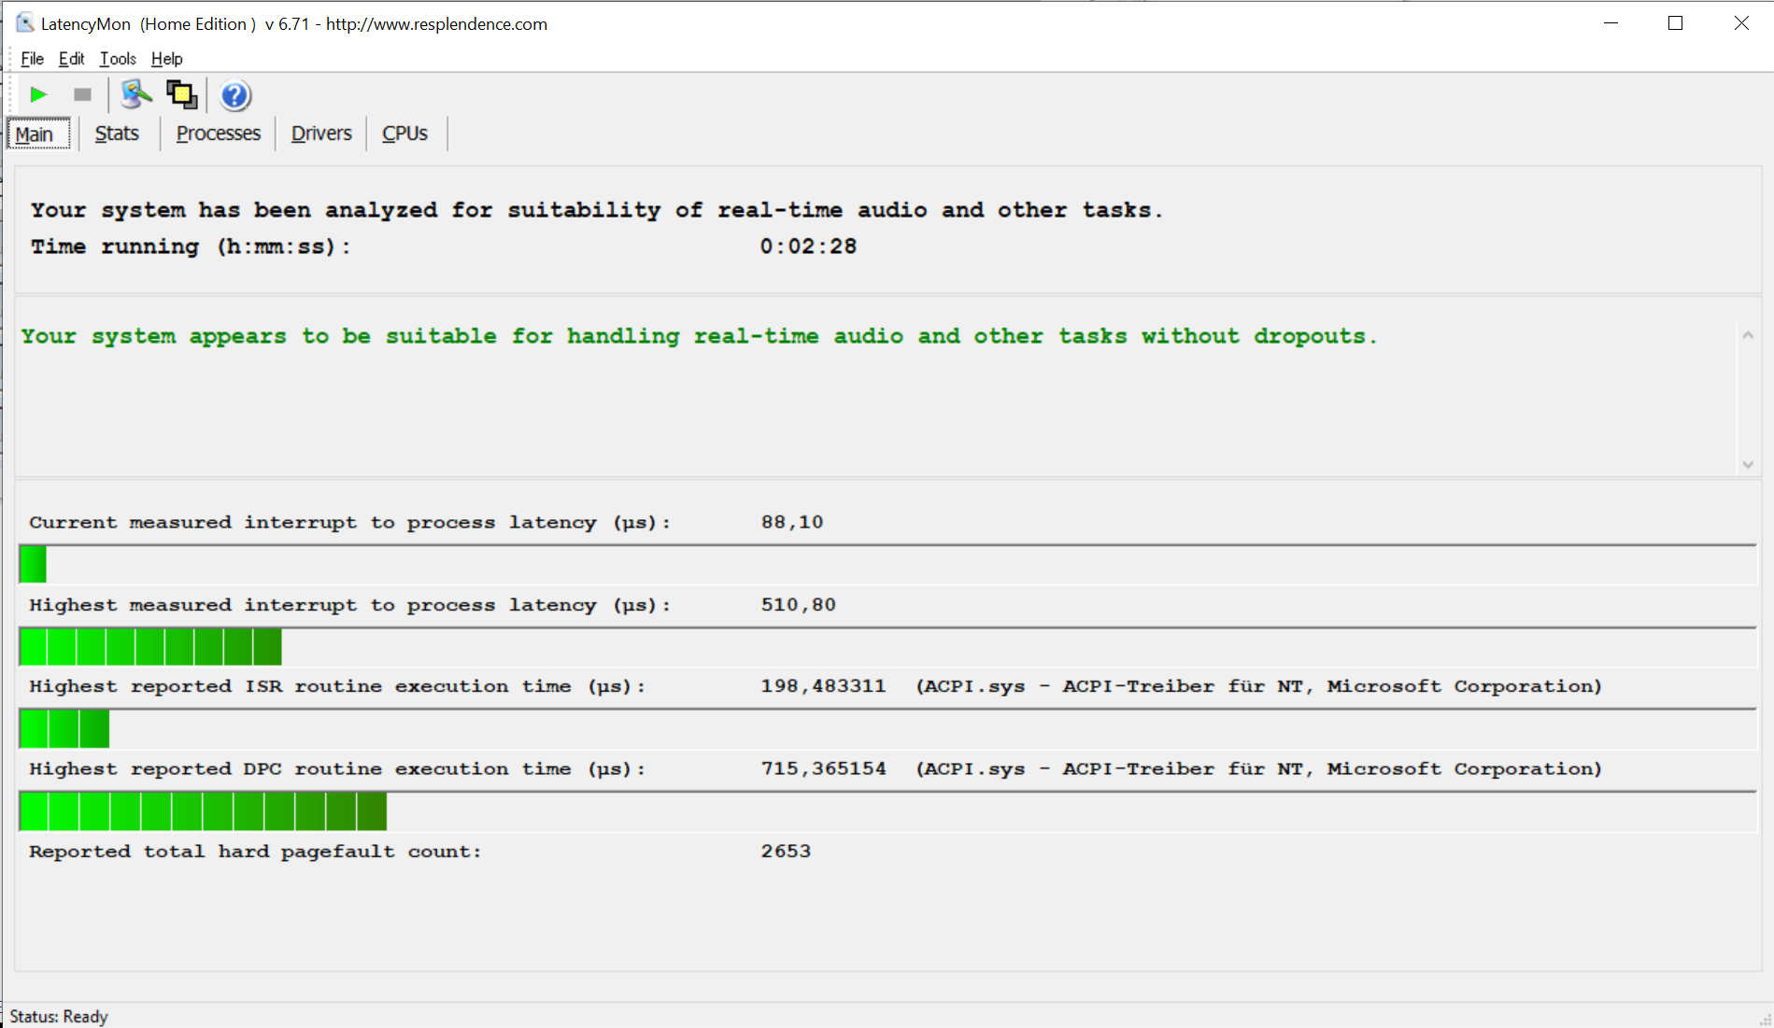
Task: Click the time running value 0:02:28
Action: pyautogui.click(x=808, y=246)
